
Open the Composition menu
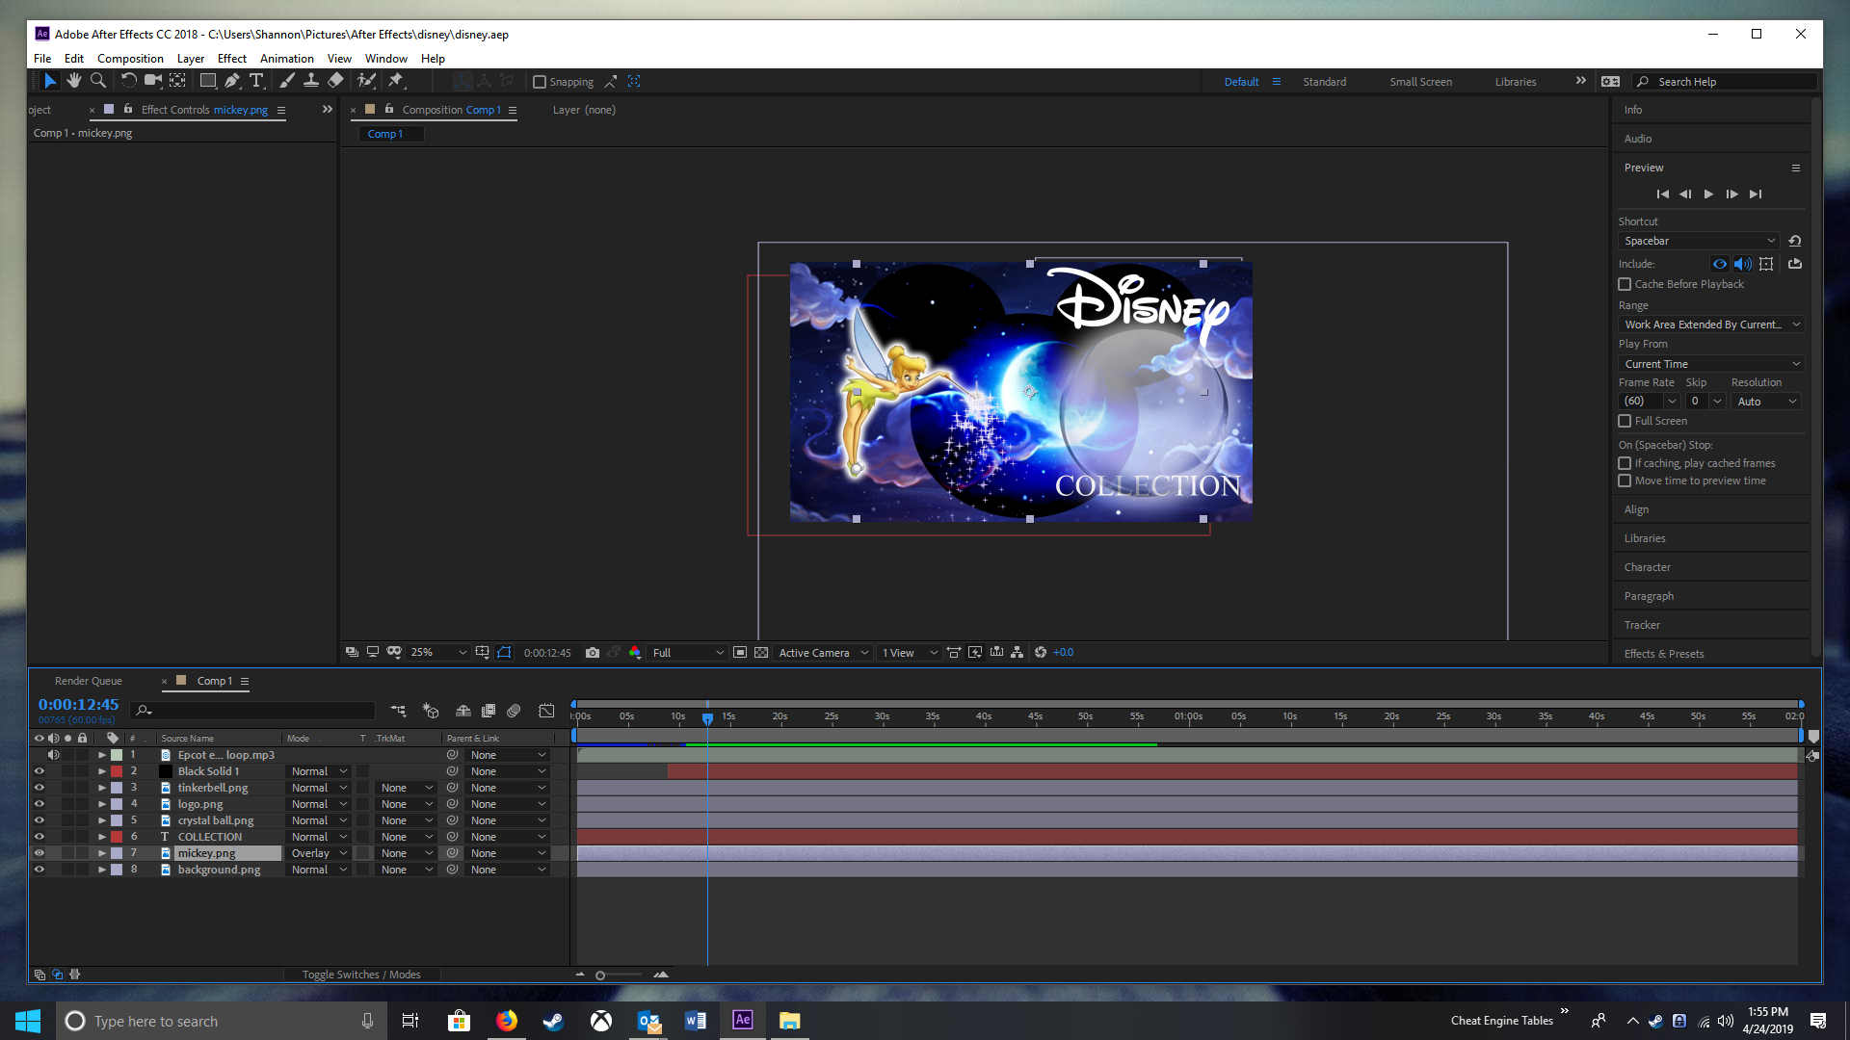point(130,59)
